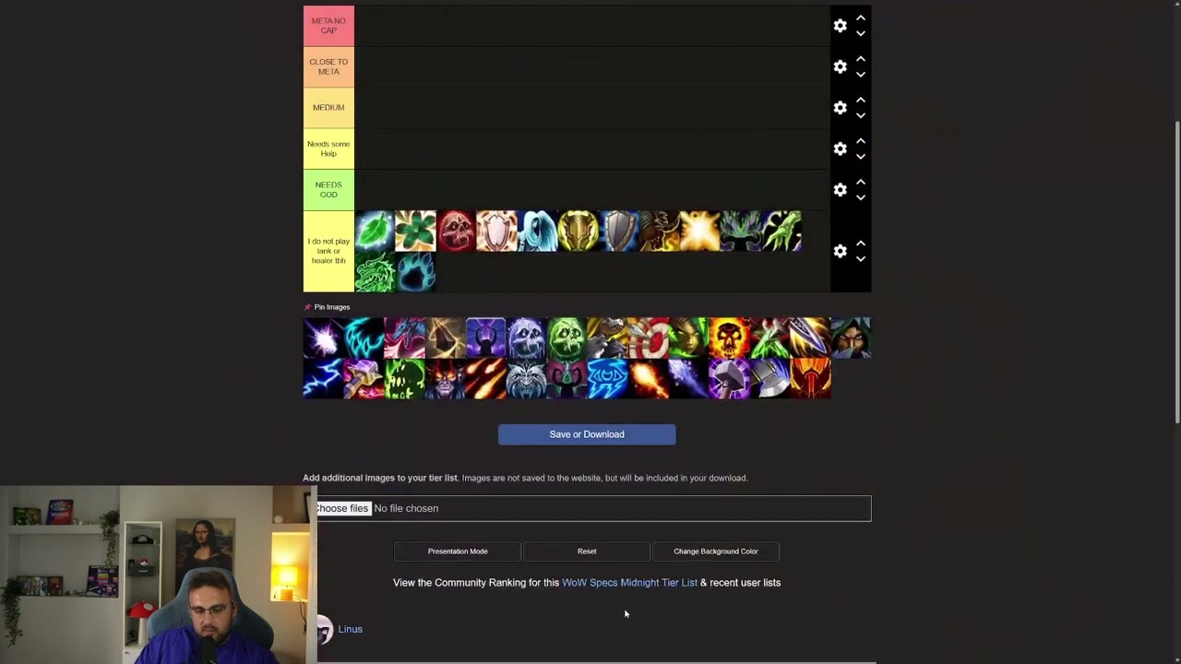1181x664 pixels.
Task: Select the white shield on orange icon
Action: tap(496, 231)
